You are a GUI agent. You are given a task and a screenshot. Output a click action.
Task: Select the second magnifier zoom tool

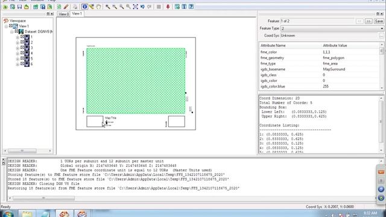[115, 7]
